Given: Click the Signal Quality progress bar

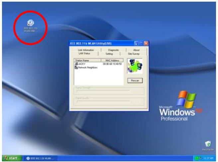Looking at the screenshot, I should coord(103,101).
